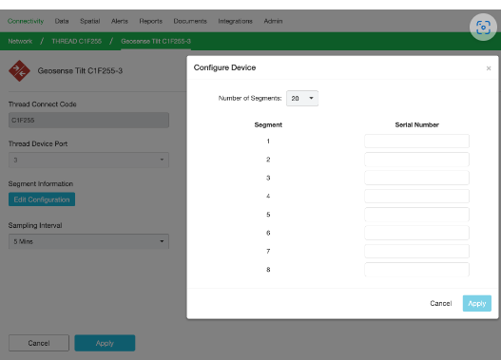The width and height of the screenshot is (501, 360).
Task: Click the Serial Number field for segment 1
Action: [x=416, y=142]
